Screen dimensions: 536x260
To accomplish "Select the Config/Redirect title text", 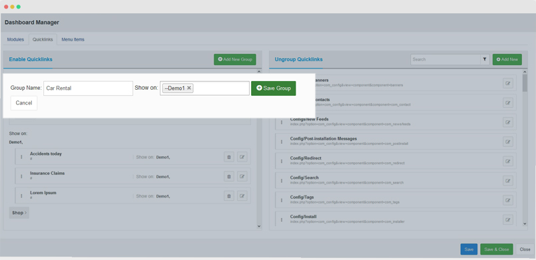I will (306, 158).
